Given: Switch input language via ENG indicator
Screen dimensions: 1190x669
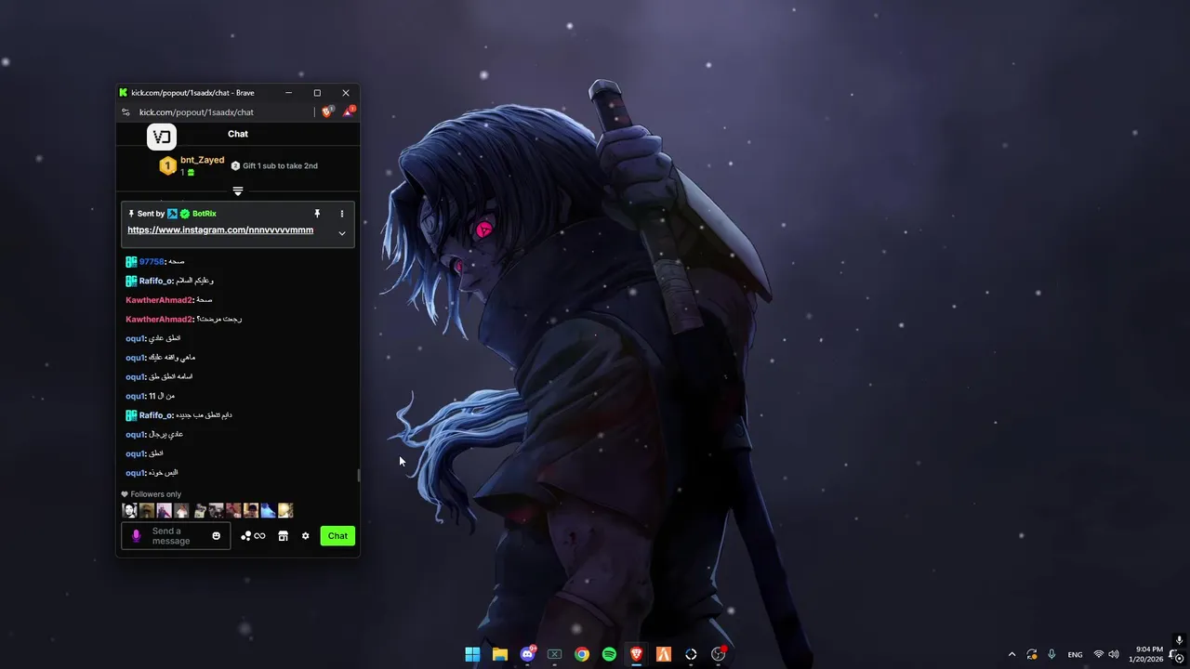Looking at the screenshot, I should coord(1075,654).
